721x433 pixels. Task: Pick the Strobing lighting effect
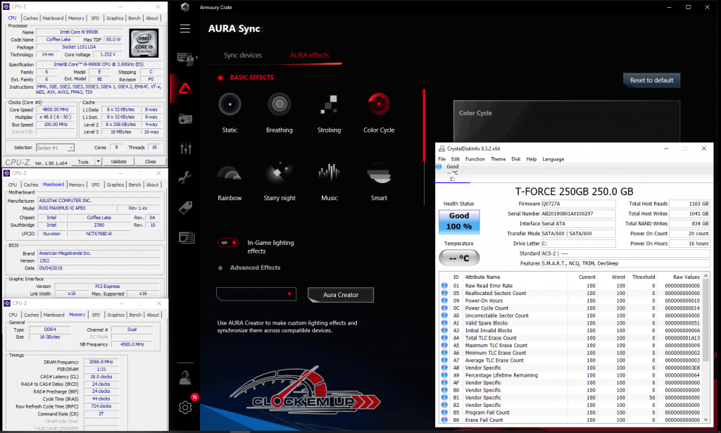(x=329, y=105)
